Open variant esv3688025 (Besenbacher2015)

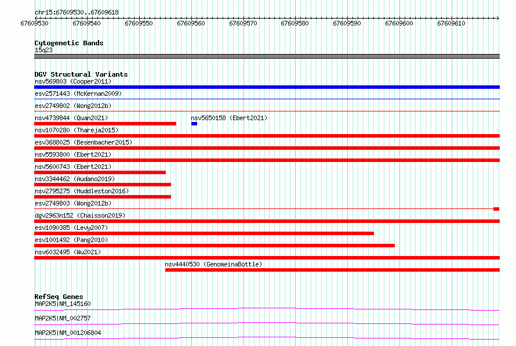[x=83, y=142]
